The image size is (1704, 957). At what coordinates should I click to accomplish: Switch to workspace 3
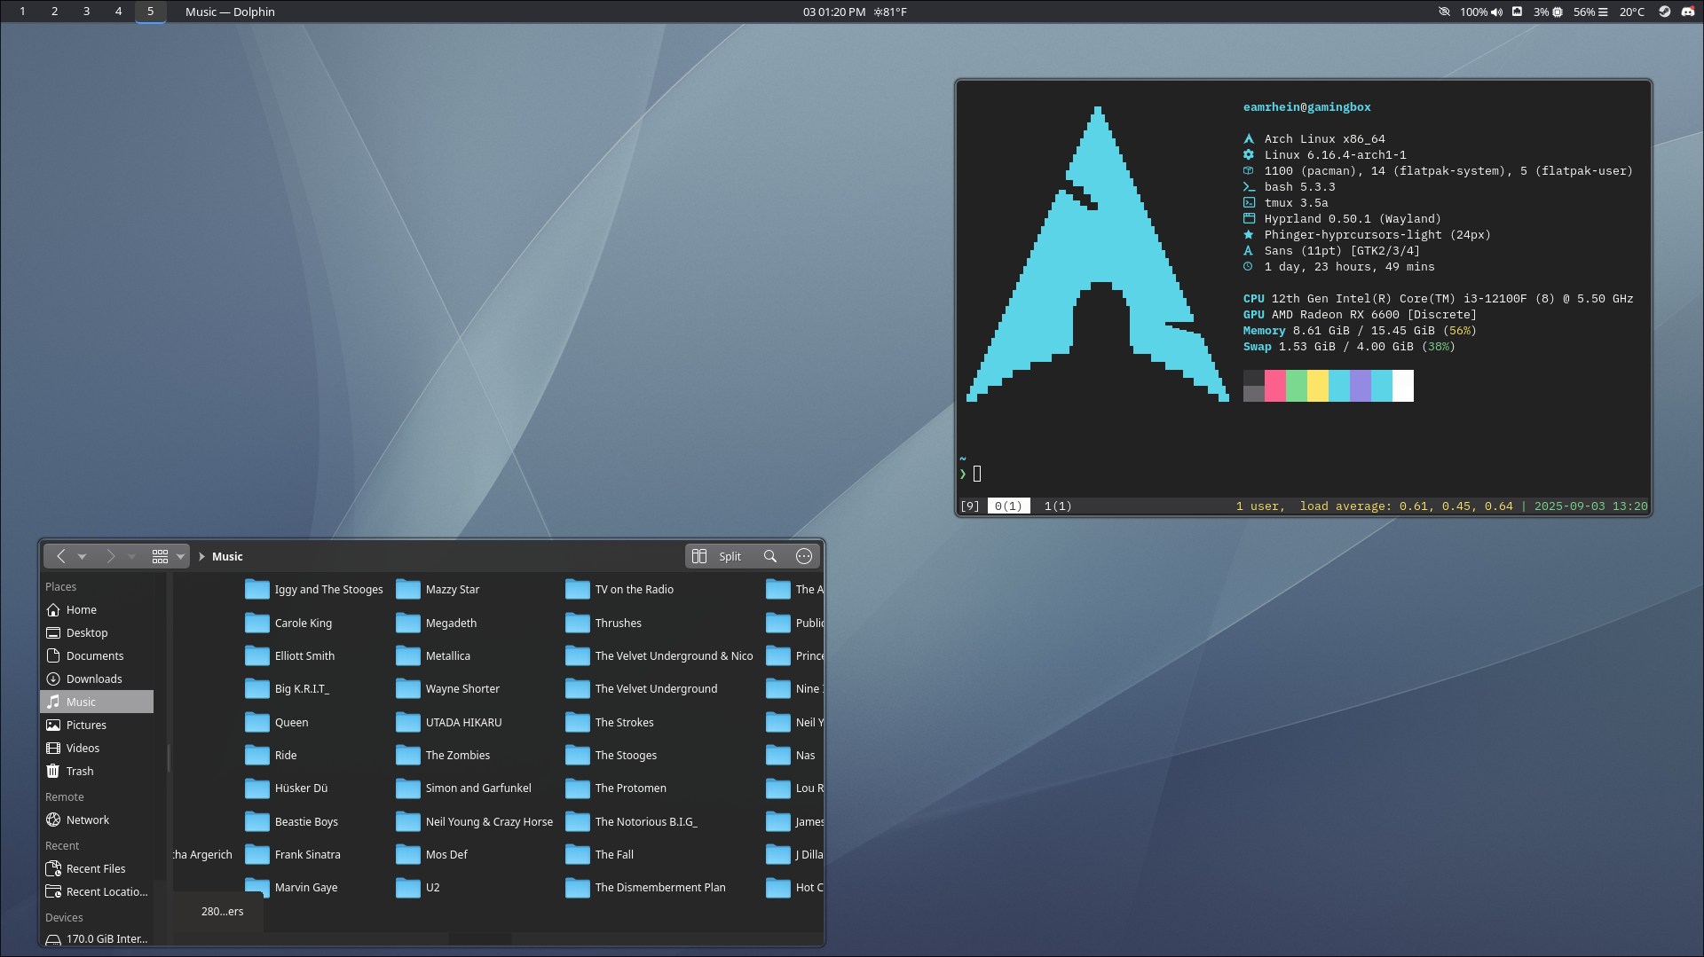[x=86, y=12]
